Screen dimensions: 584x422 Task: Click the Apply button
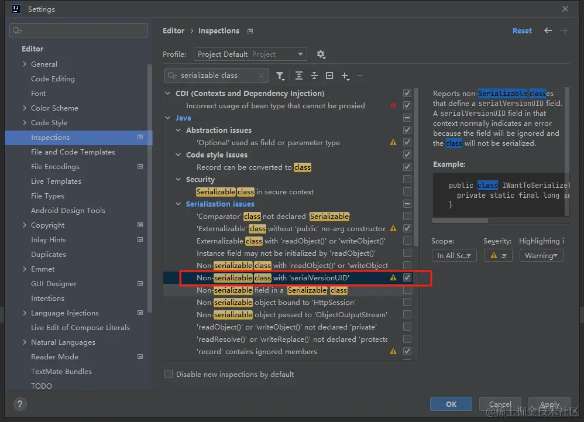click(x=549, y=404)
